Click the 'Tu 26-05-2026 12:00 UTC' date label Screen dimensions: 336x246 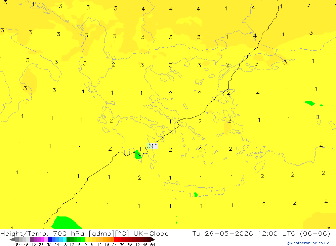(244, 233)
